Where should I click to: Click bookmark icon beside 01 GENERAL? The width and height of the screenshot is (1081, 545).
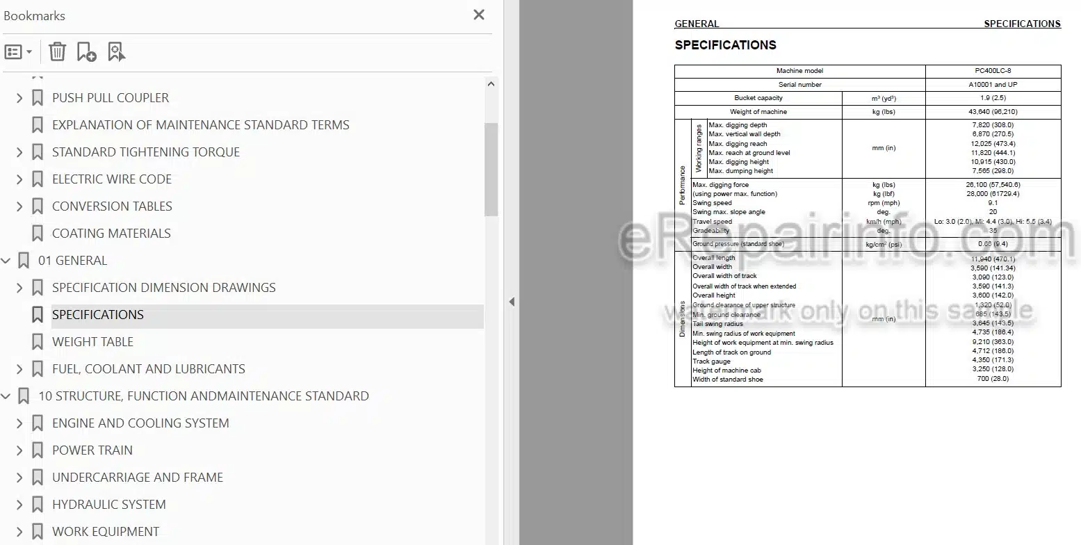click(24, 261)
